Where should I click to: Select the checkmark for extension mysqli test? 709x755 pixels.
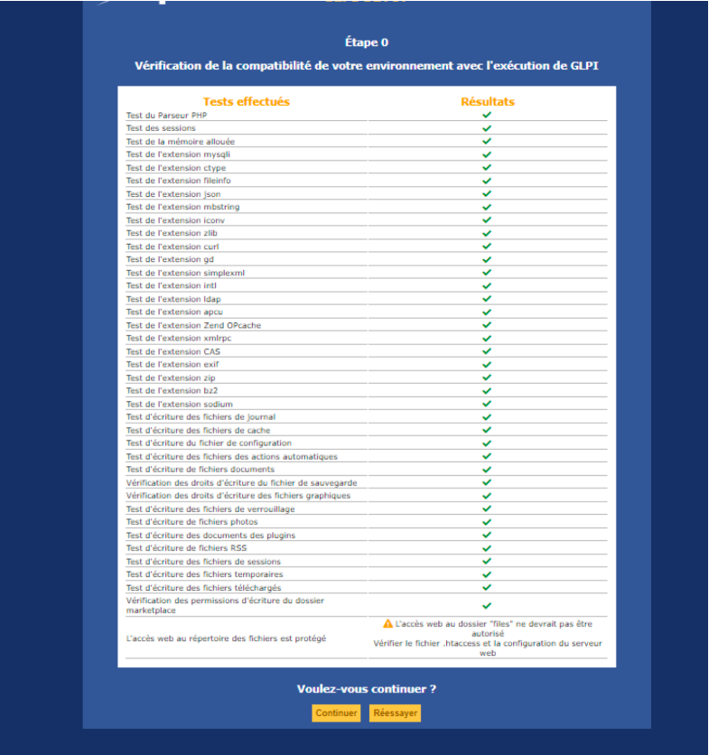click(x=487, y=154)
